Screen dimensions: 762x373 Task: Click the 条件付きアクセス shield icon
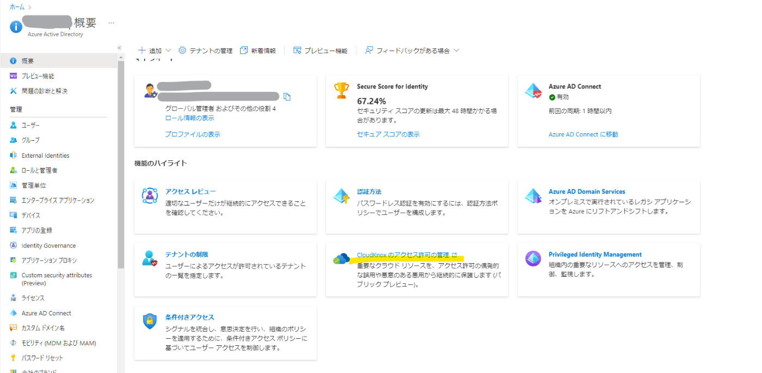[150, 321]
